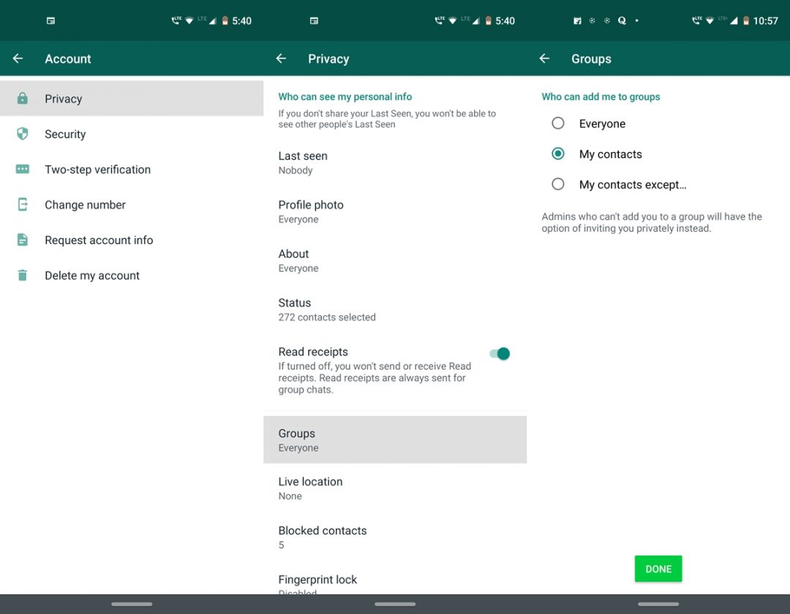Open Status privacy with 272 contacts selected

point(395,309)
